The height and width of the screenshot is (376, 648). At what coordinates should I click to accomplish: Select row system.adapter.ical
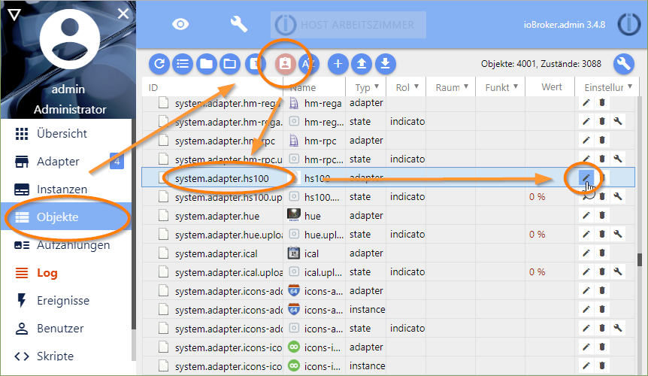click(389, 253)
